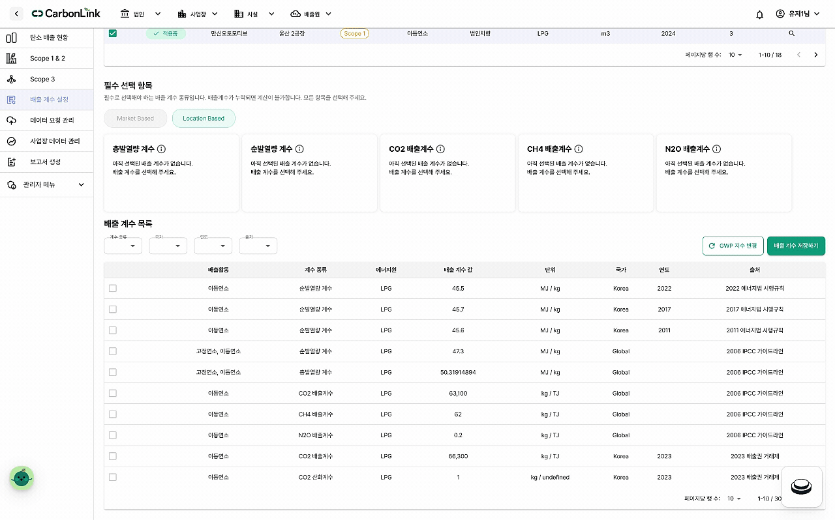Click the GWP 지수 변경 button
Image resolution: width=835 pixels, height=520 pixels.
point(733,246)
